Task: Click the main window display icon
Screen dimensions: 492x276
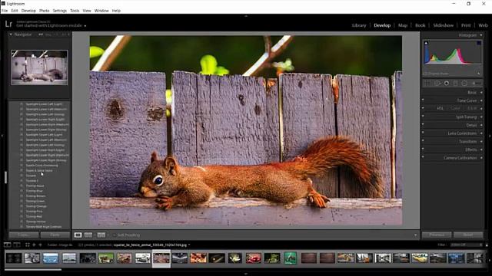Action: click(7, 245)
